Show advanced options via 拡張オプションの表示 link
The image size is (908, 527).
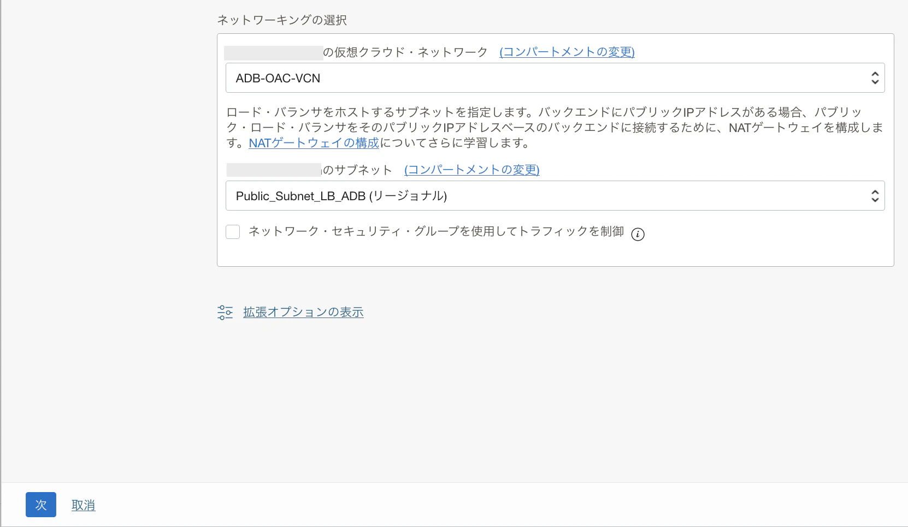(x=303, y=312)
